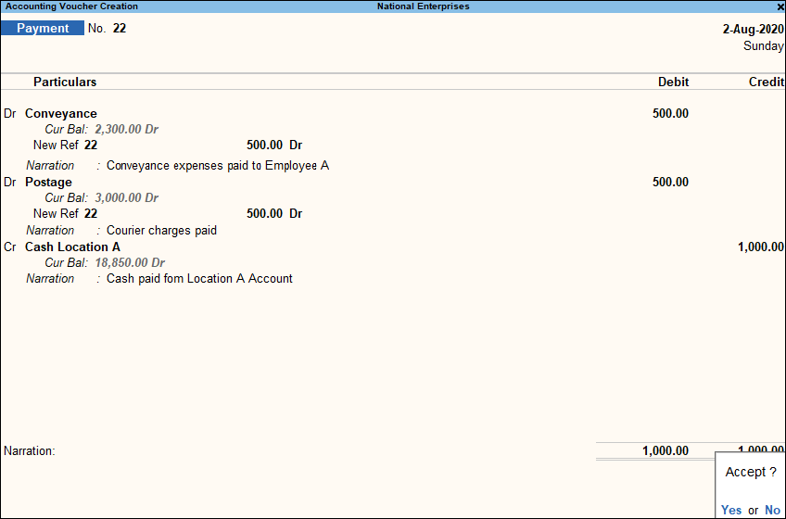The image size is (786, 519).
Task: Click the National Enterprises company title
Action: click(x=423, y=6)
